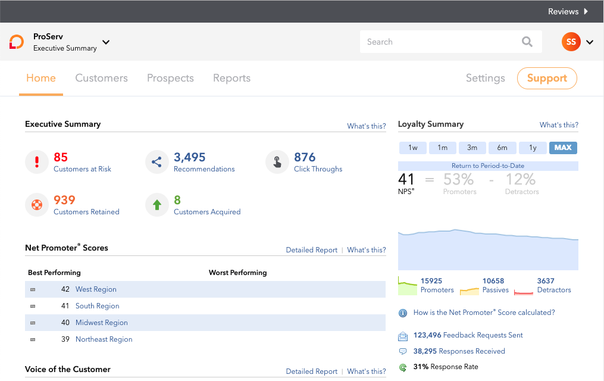
Task: Go to the Home tab
Action: (x=41, y=78)
